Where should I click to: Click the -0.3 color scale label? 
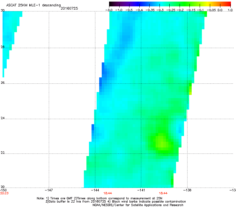tap(160, 10)
